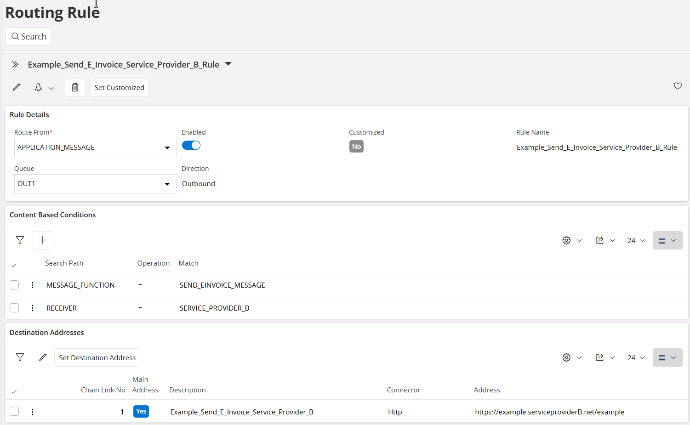Expand the chevron next to the bell icon

[51, 88]
